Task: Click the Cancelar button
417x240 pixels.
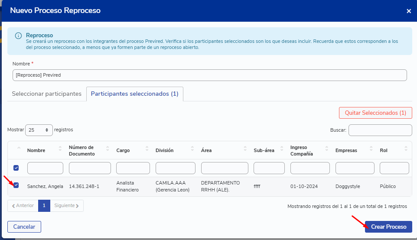Action: (24, 227)
